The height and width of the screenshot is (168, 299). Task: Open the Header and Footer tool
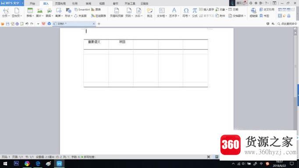click(x=117, y=13)
